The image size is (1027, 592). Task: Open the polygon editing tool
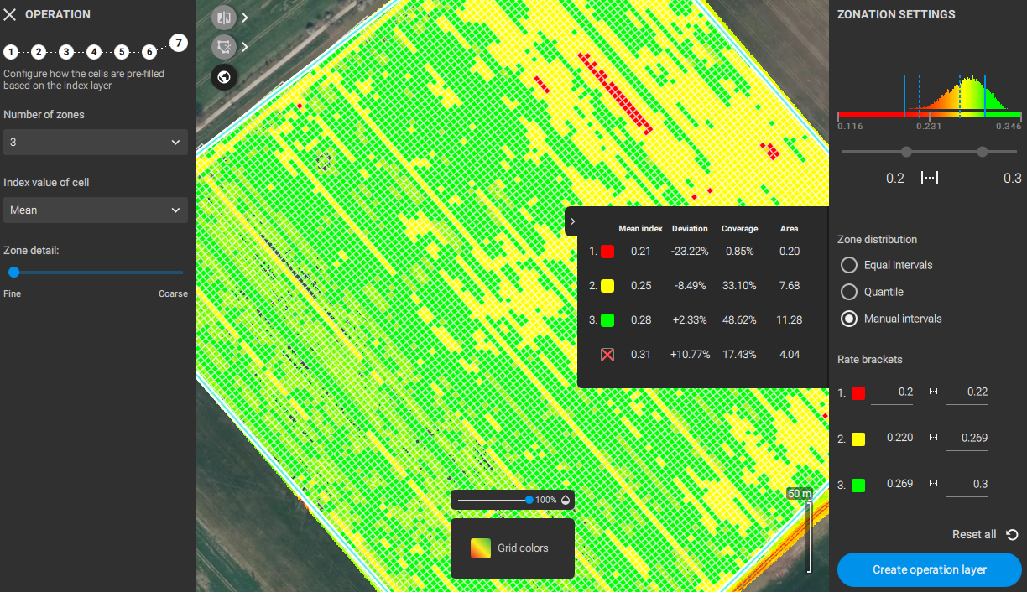coord(223,46)
